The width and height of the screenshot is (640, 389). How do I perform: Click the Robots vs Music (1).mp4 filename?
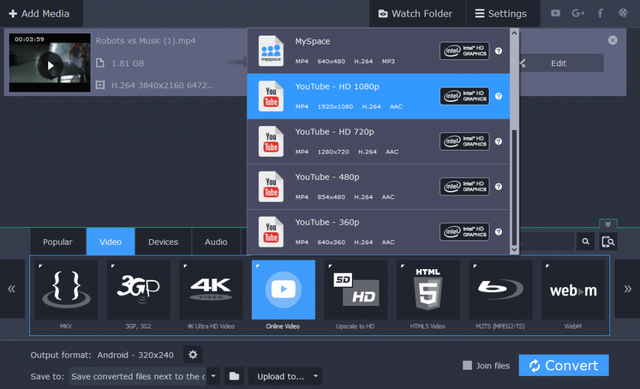coord(146,41)
